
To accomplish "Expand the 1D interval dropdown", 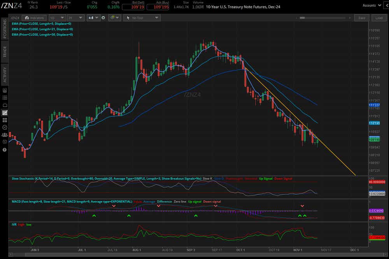I will [56, 18].
